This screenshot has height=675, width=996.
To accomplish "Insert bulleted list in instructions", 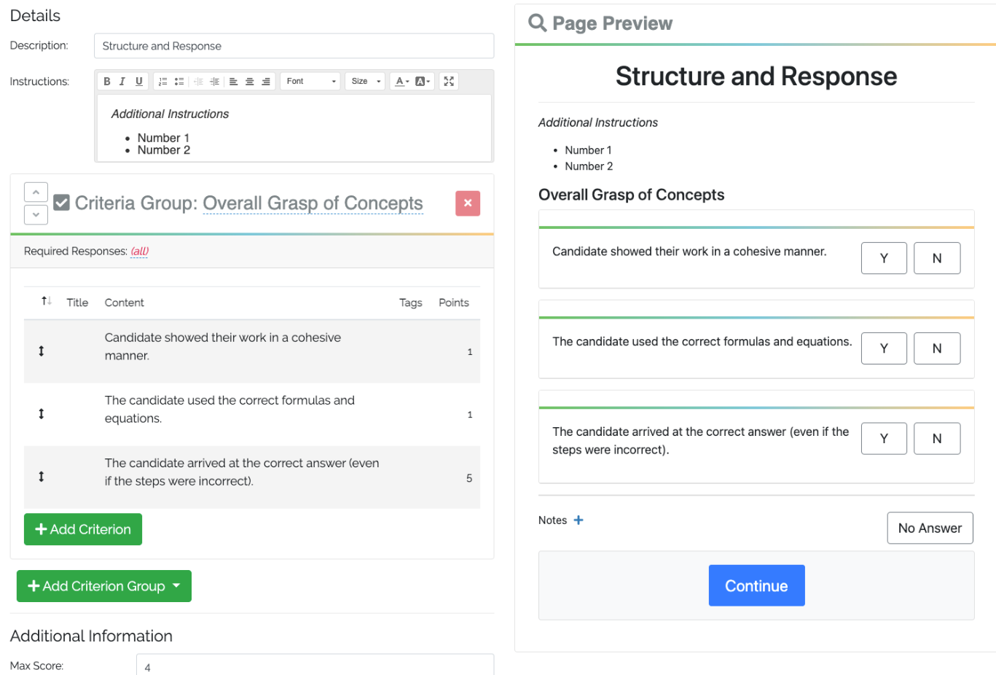I will point(179,82).
